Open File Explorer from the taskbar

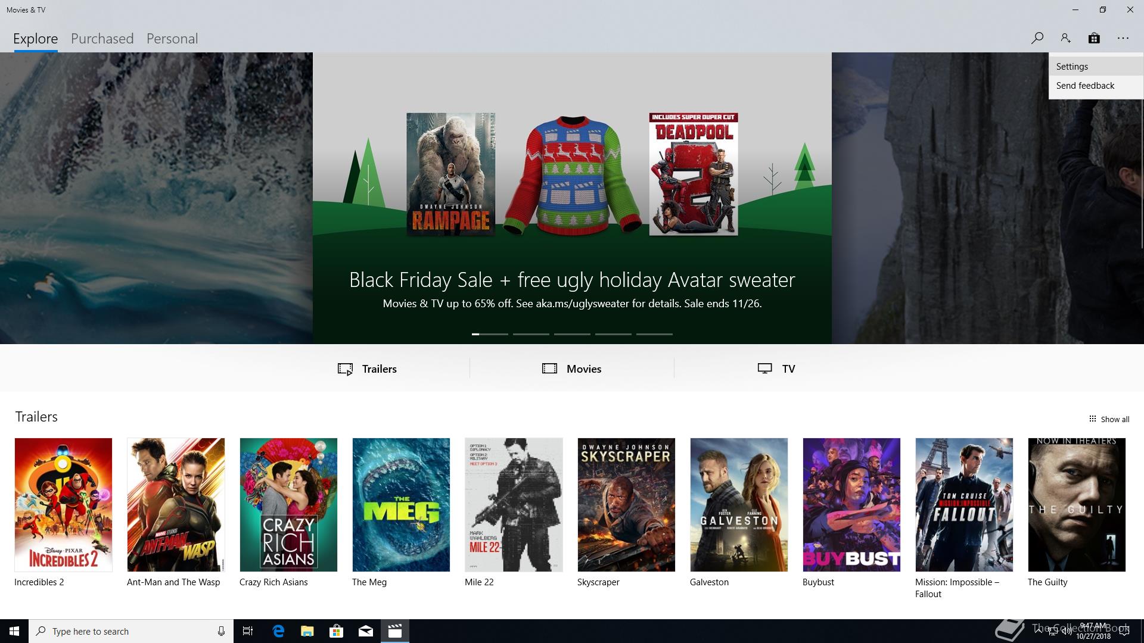[x=307, y=631]
